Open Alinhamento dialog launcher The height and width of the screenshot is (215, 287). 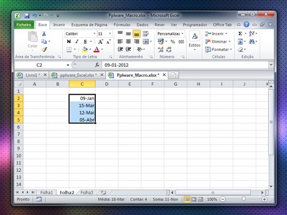coord(151,57)
